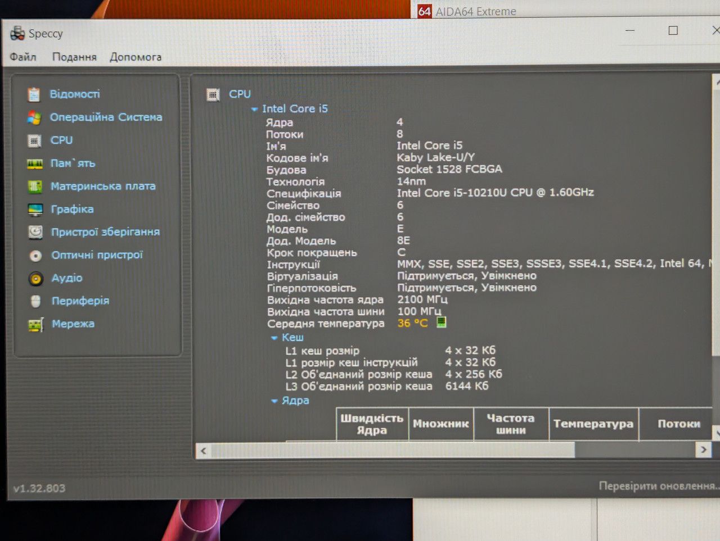Screen dimensions: 720x541
Task: Click the green temperature indicator icon
Action: click(442, 322)
